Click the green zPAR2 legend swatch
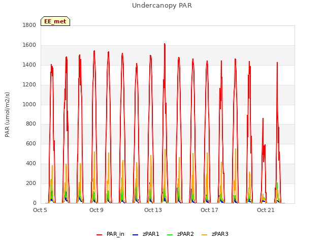 pos(170,235)
